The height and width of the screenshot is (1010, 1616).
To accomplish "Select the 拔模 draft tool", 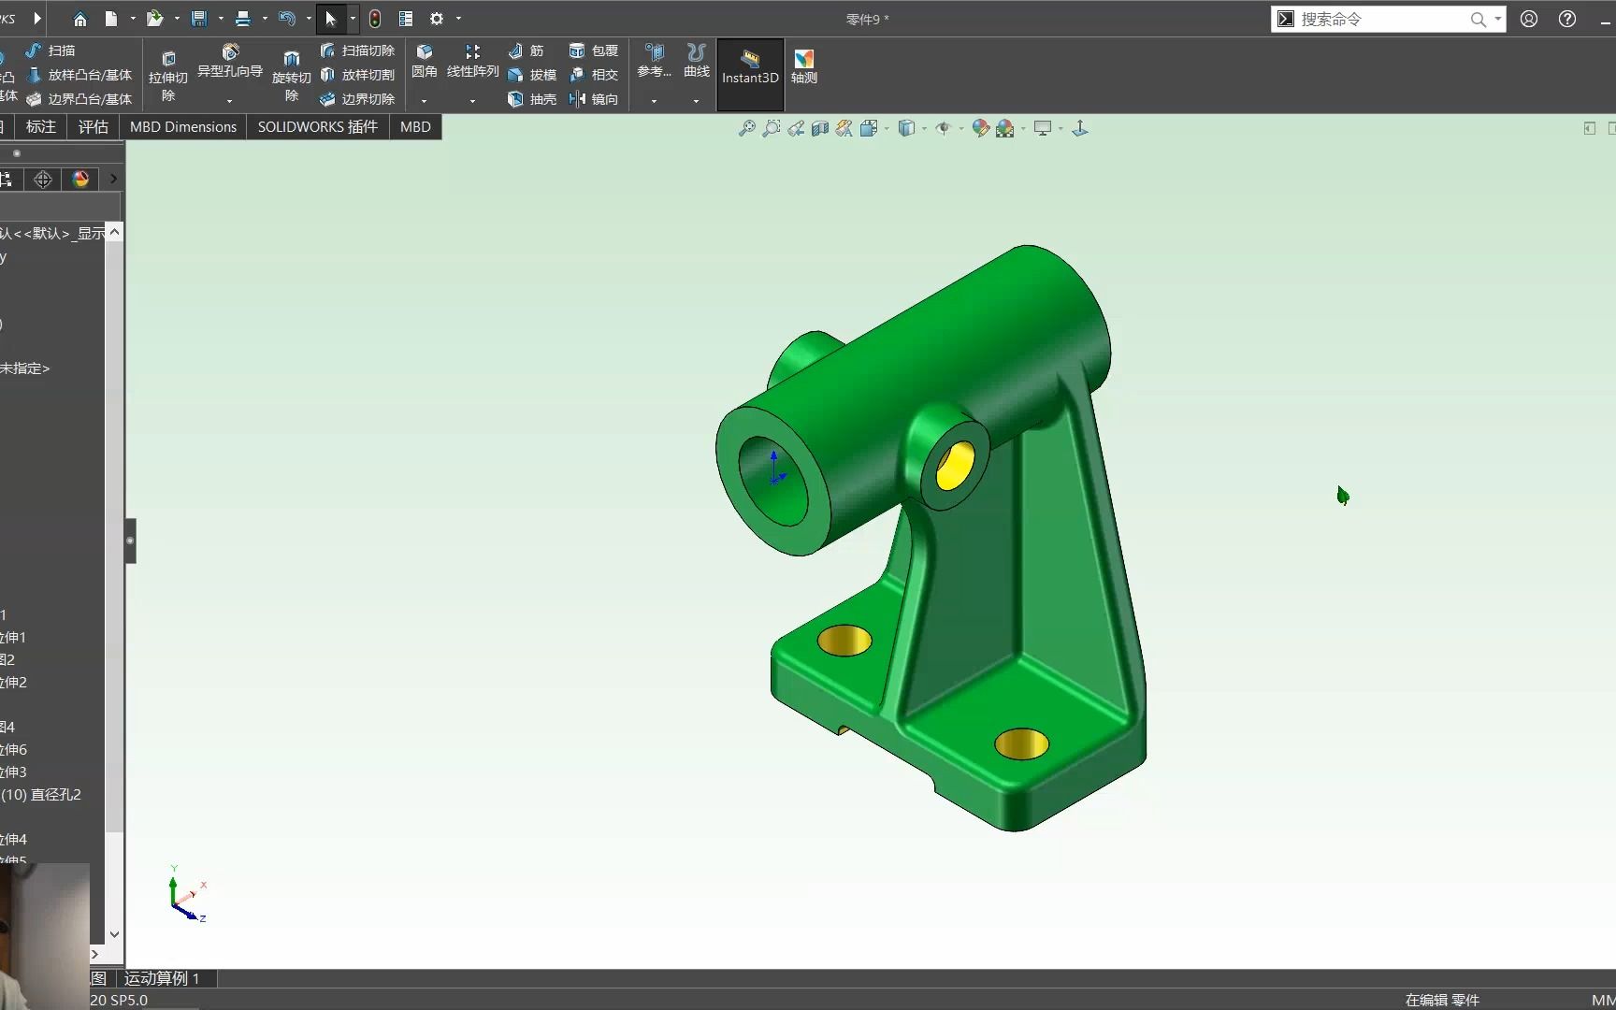I will [x=532, y=75].
